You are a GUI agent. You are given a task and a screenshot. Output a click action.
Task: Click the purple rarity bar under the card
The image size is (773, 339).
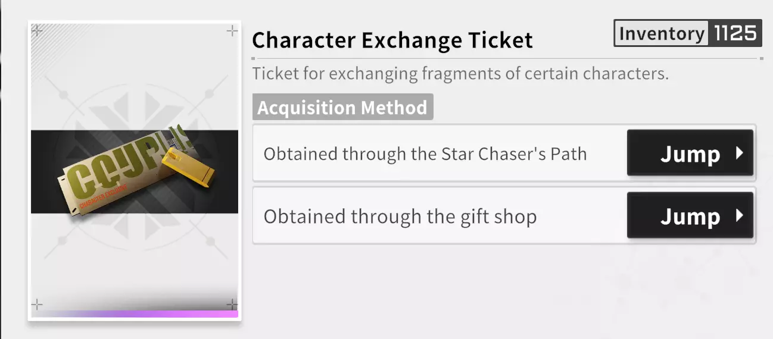click(135, 314)
